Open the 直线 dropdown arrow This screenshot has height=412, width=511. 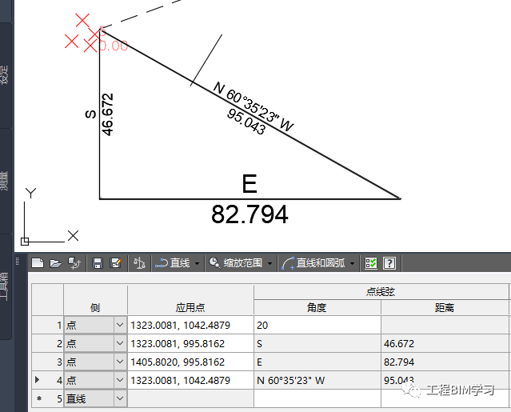tap(197, 263)
